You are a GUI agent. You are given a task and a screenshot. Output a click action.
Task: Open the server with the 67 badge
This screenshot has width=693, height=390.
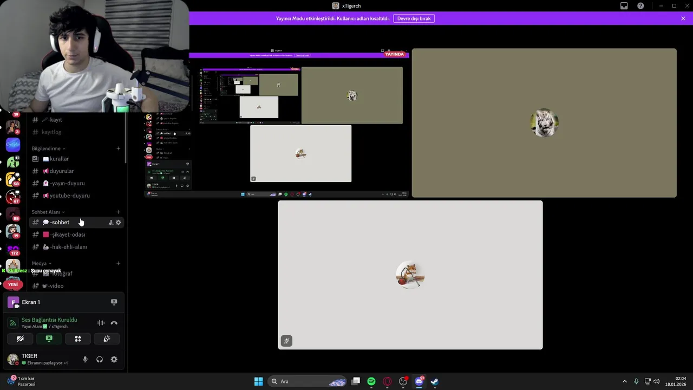pyautogui.click(x=13, y=197)
